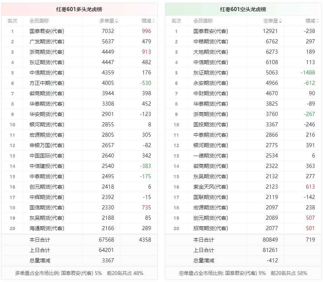This screenshot has width=323, height=282.
Task: Click 名次 header in long table
Action: tap(12, 21)
